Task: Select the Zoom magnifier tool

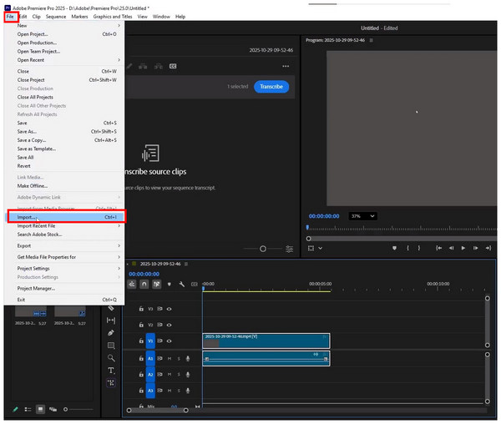Action: pos(111,358)
